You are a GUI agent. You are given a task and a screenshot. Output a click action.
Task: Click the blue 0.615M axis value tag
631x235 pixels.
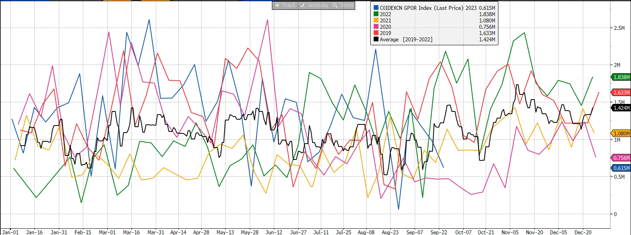(621, 168)
